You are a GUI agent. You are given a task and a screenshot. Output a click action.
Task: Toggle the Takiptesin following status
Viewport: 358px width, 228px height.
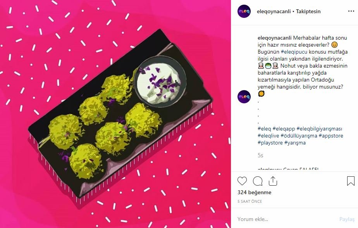(x=308, y=11)
